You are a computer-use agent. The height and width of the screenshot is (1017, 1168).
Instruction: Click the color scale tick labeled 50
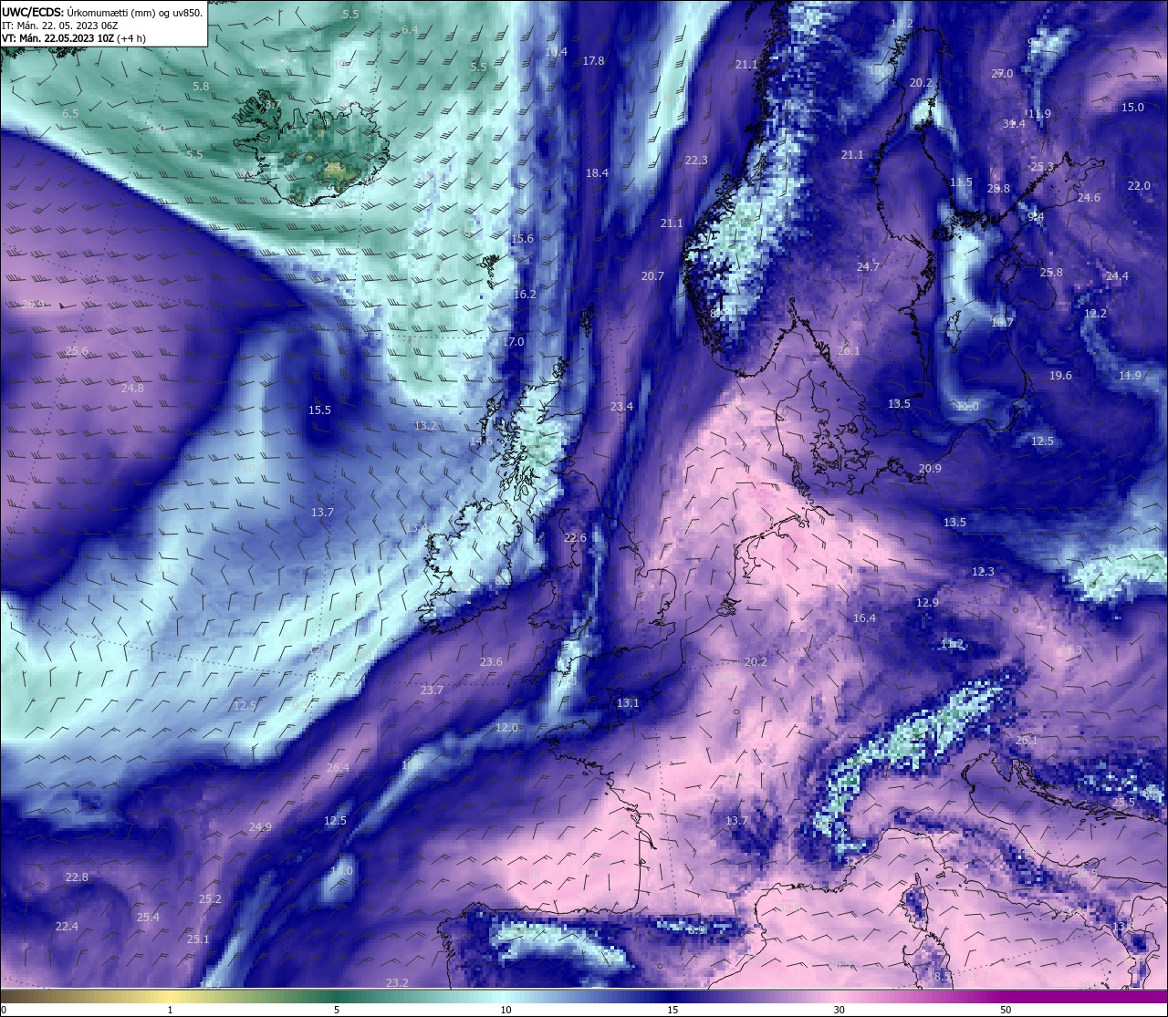pyautogui.click(x=1006, y=1010)
